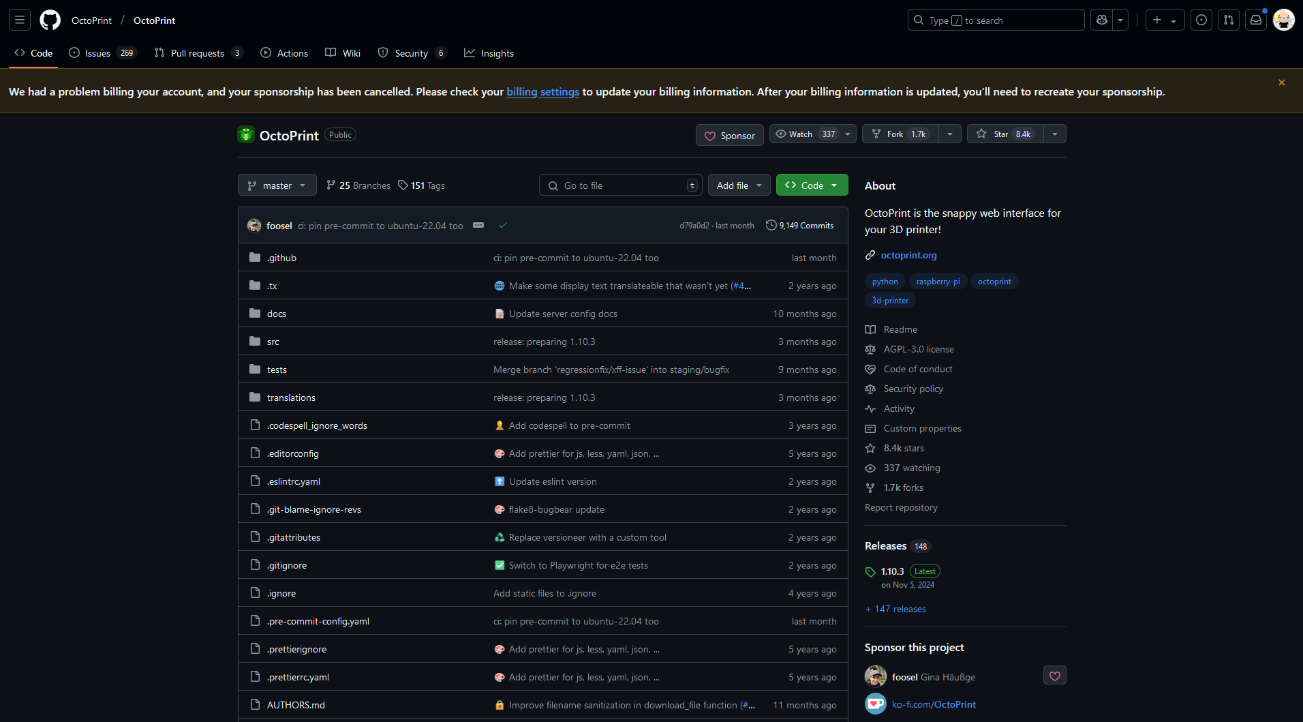
Task: Open the Insights tab
Action: point(489,53)
